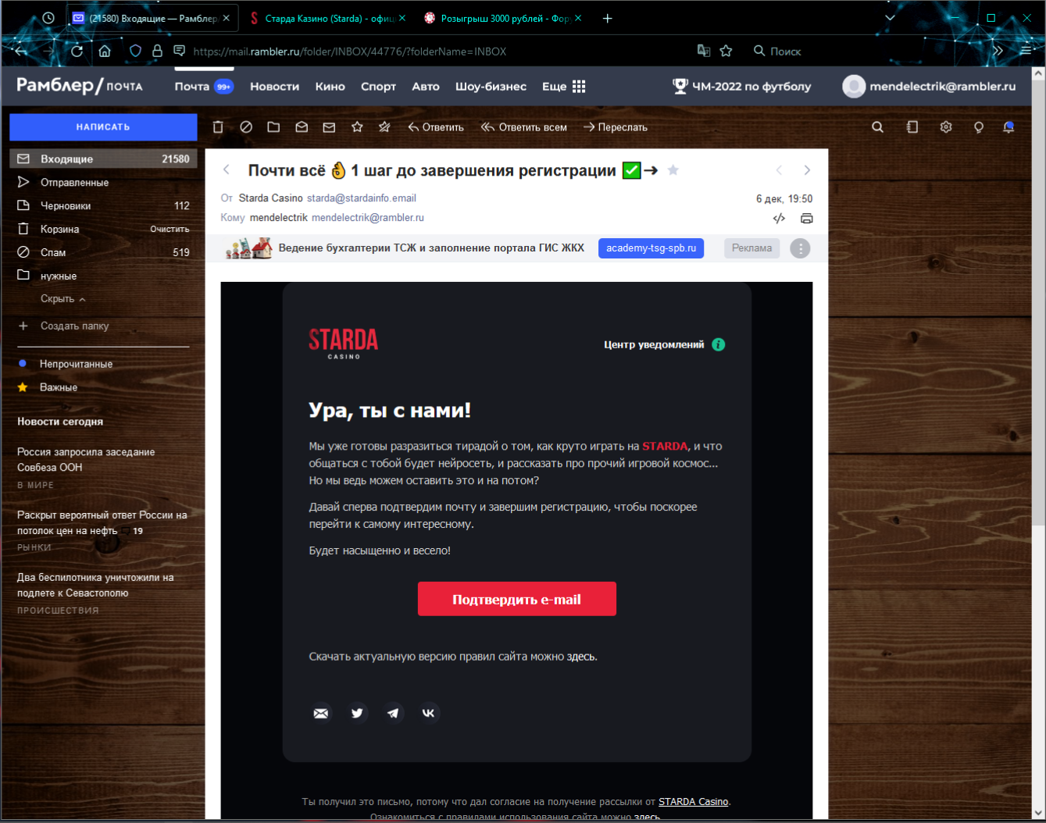Open Шоу-бизнес in Rambler navigation

click(x=491, y=87)
